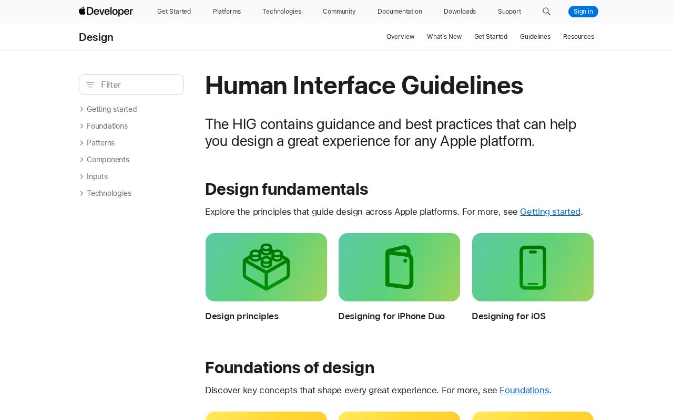This screenshot has height=420, width=673.
Task: Go to the Community menu
Action: (339, 12)
